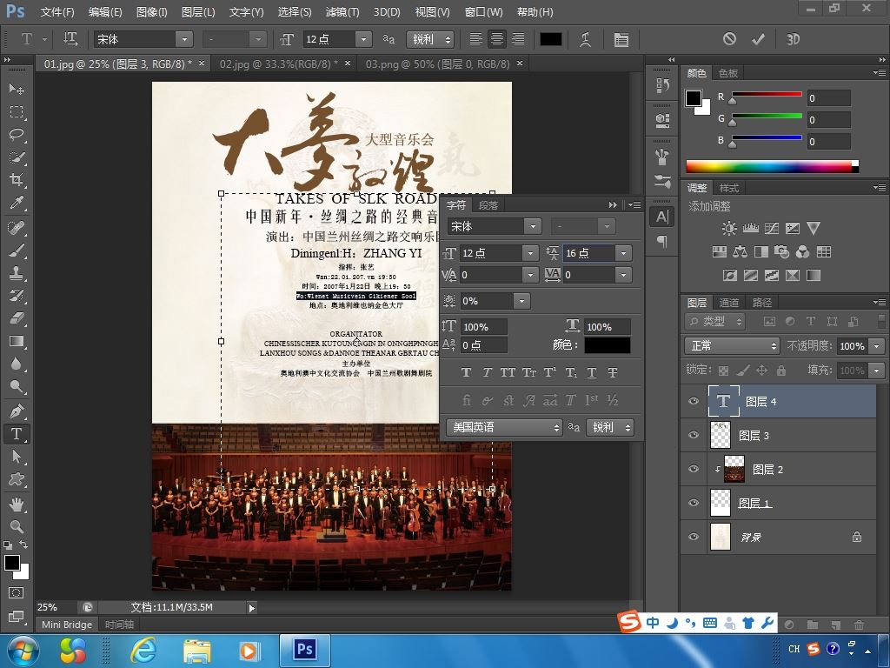
Task: Select the Zoom tool
Action: click(x=17, y=526)
